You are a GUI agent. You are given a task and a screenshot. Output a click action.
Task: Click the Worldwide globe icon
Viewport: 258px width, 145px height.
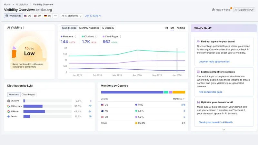point(7,16)
